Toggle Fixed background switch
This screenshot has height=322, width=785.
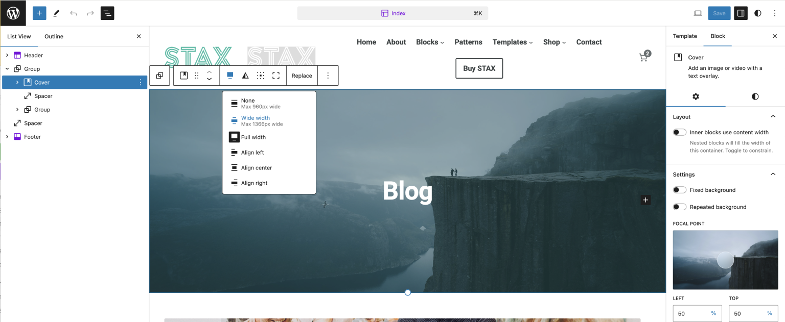click(x=679, y=190)
